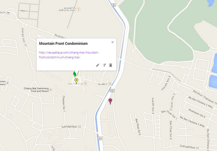
Task: Select the green map pin
Action: (75, 74)
